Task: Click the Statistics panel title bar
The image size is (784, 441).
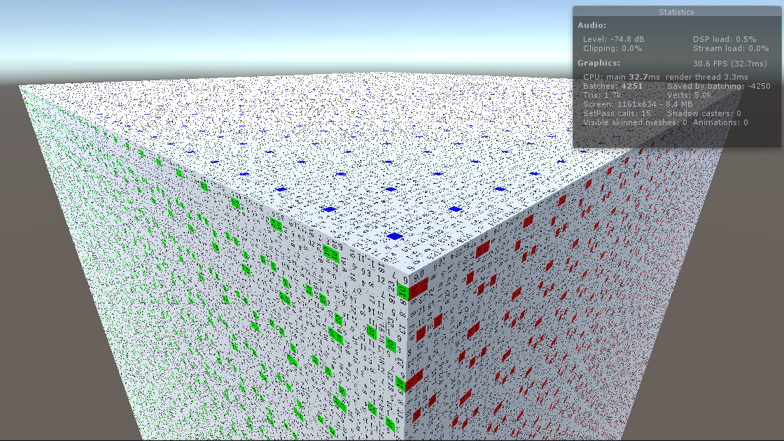Action: pyautogui.click(x=676, y=11)
